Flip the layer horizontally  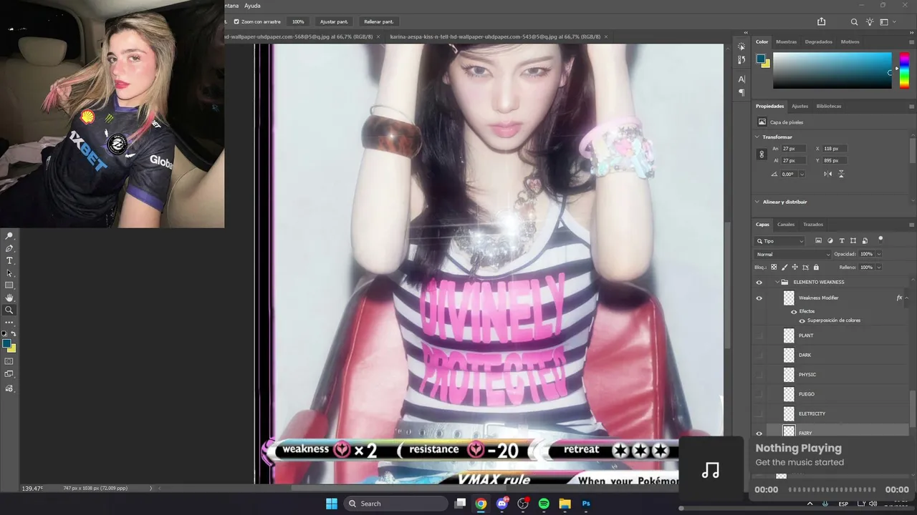coord(828,174)
